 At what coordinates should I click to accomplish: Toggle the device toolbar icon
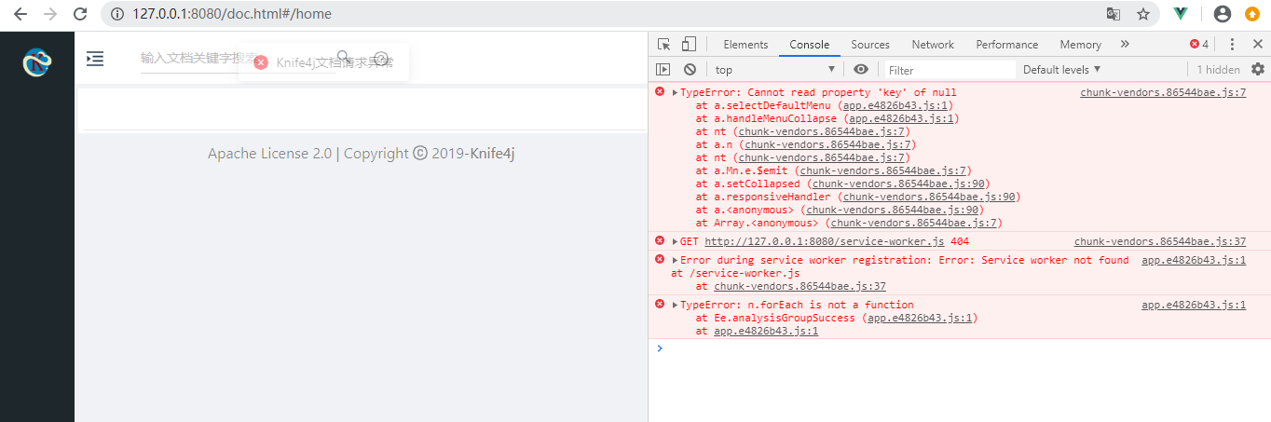coord(689,44)
